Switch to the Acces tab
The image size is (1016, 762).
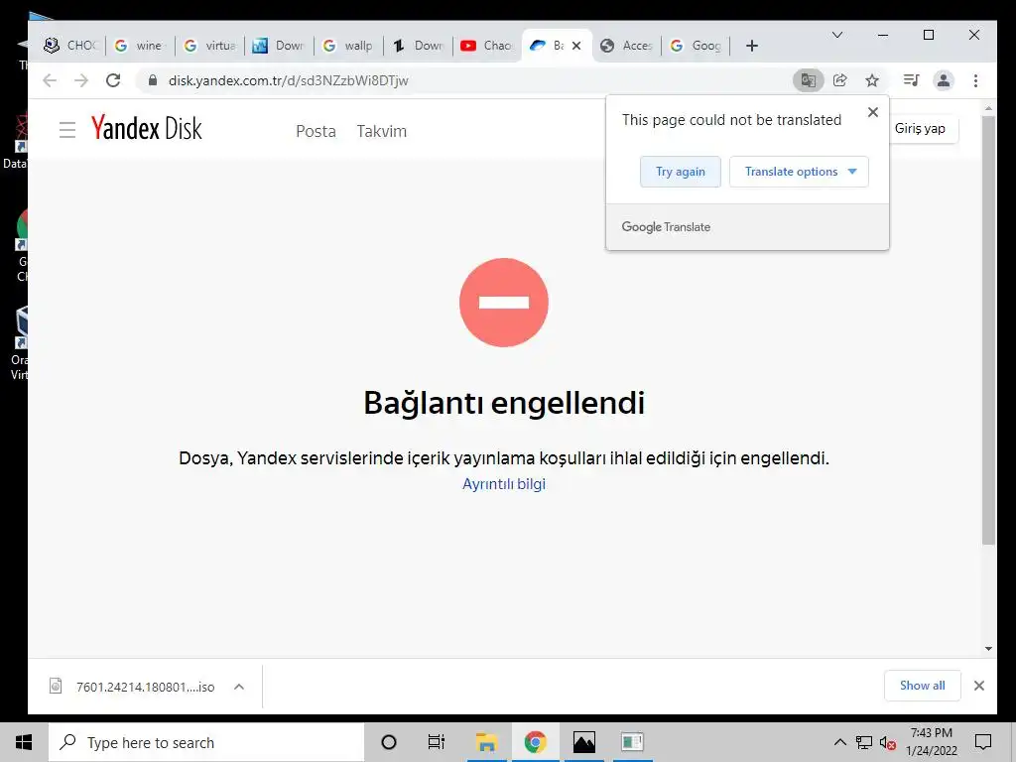627,46
